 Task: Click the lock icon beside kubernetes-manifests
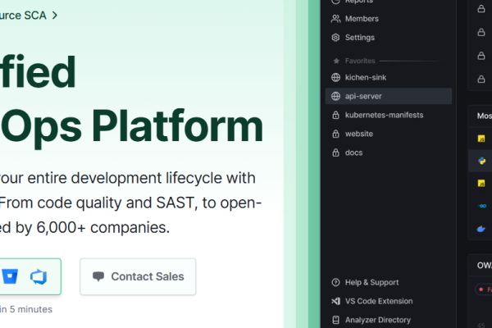[335, 115]
